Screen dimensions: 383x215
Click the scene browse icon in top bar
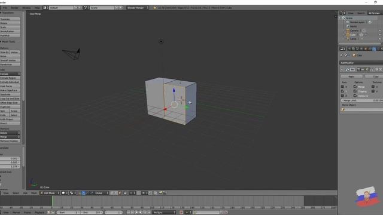(x=86, y=8)
